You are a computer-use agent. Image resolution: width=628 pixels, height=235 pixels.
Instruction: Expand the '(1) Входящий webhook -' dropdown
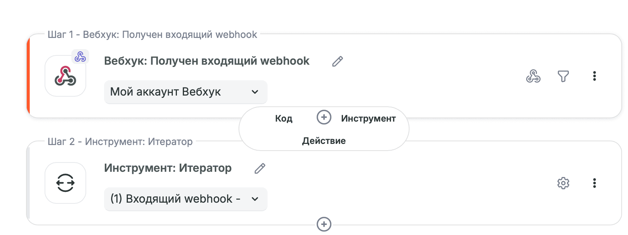pyautogui.click(x=186, y=199)
